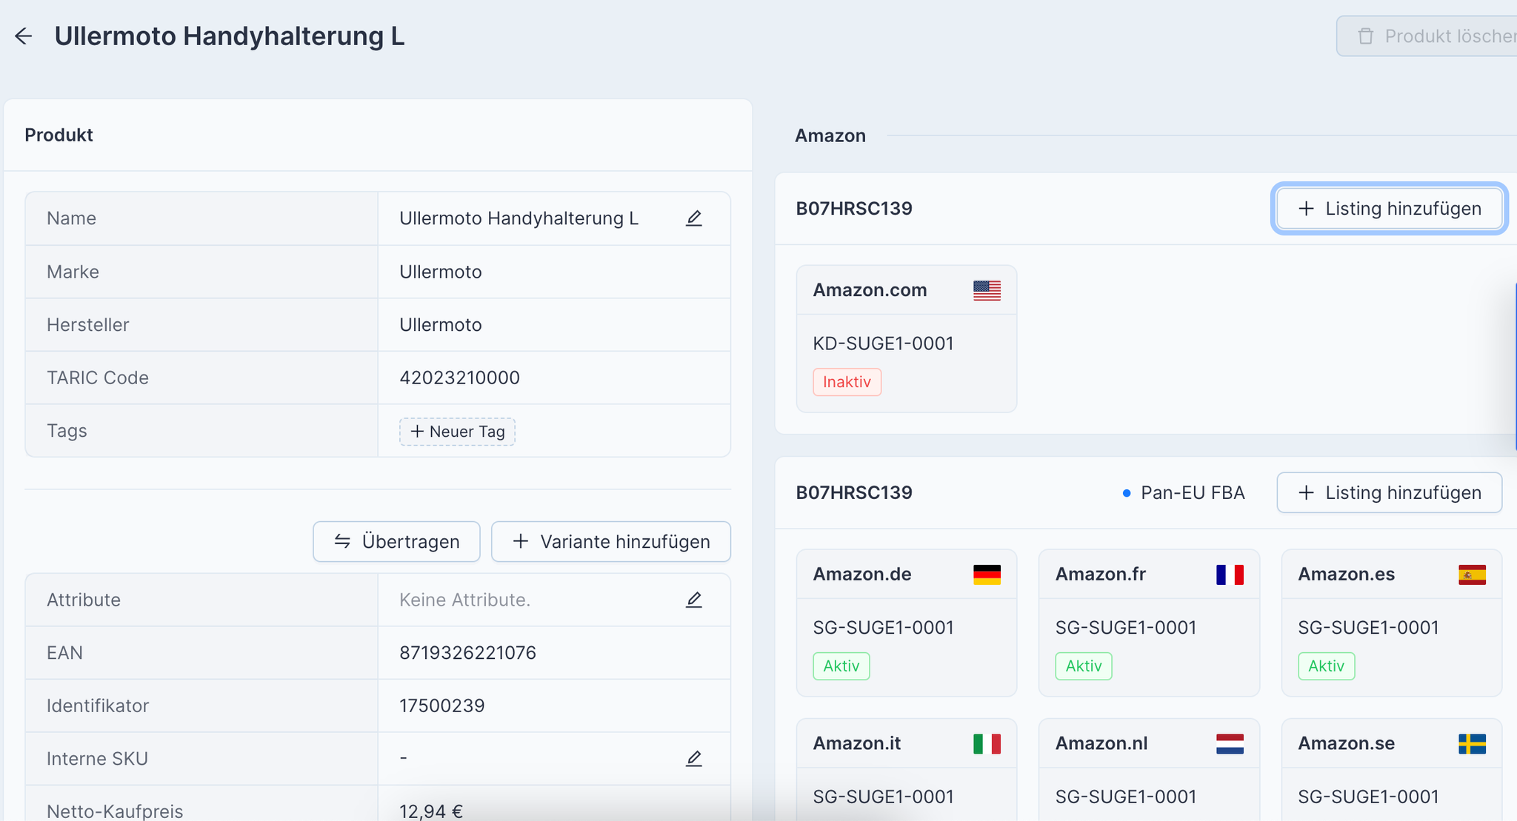
Task: Click the highlighted Listing hinzufügen button
Action: pos(1390,209)
